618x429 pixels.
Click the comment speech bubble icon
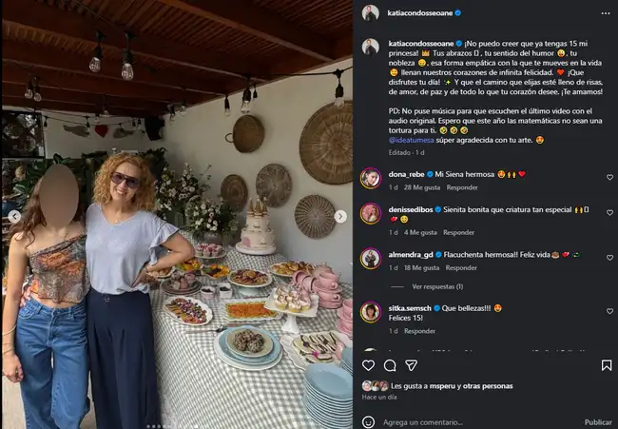[390, 365]
